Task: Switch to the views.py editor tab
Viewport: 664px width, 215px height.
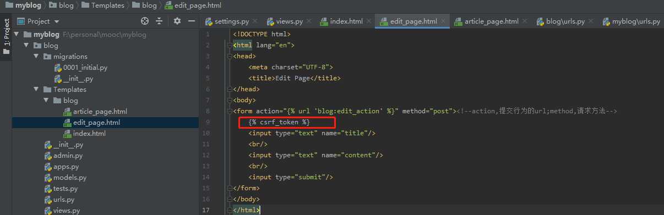Action: (x=289, y=21)
